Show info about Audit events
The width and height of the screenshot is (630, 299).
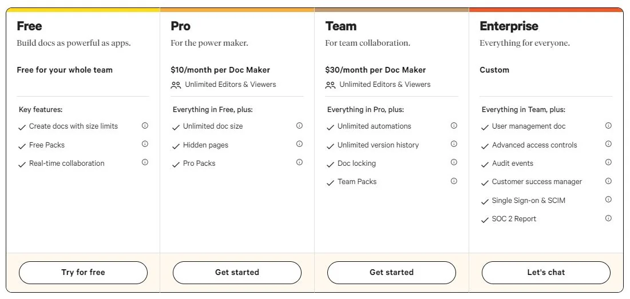point(608,162)
